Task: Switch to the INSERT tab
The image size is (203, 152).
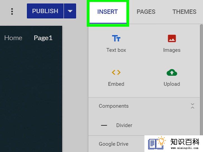Action: 108,13
